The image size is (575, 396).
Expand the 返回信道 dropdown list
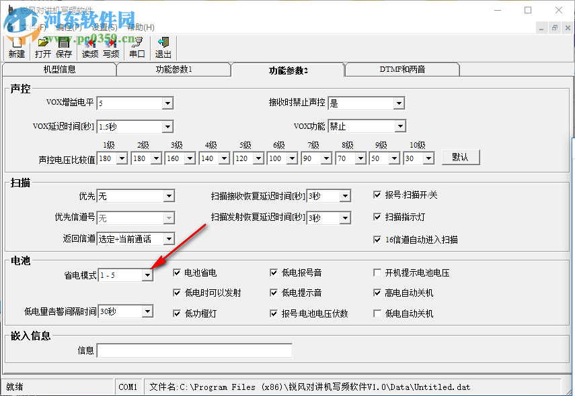[x=168, y=238]
